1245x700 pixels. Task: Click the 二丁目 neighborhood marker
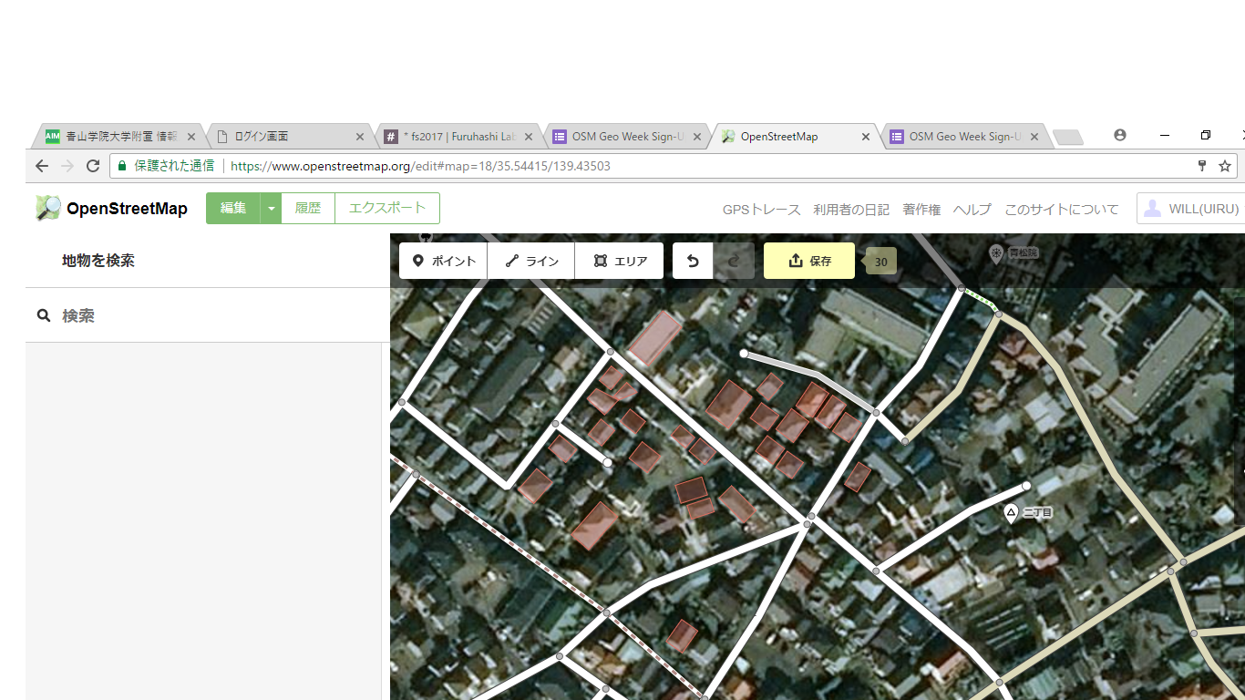(x=1011, y=513)
